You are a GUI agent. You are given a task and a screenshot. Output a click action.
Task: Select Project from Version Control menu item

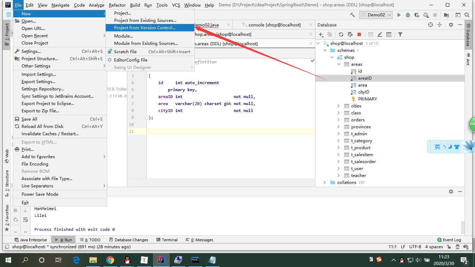tap(150, 27)
